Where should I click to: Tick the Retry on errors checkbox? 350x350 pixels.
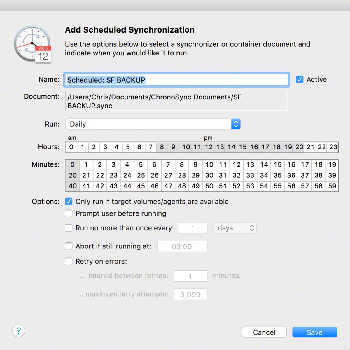pyautogui.click(x=69, y=261)
